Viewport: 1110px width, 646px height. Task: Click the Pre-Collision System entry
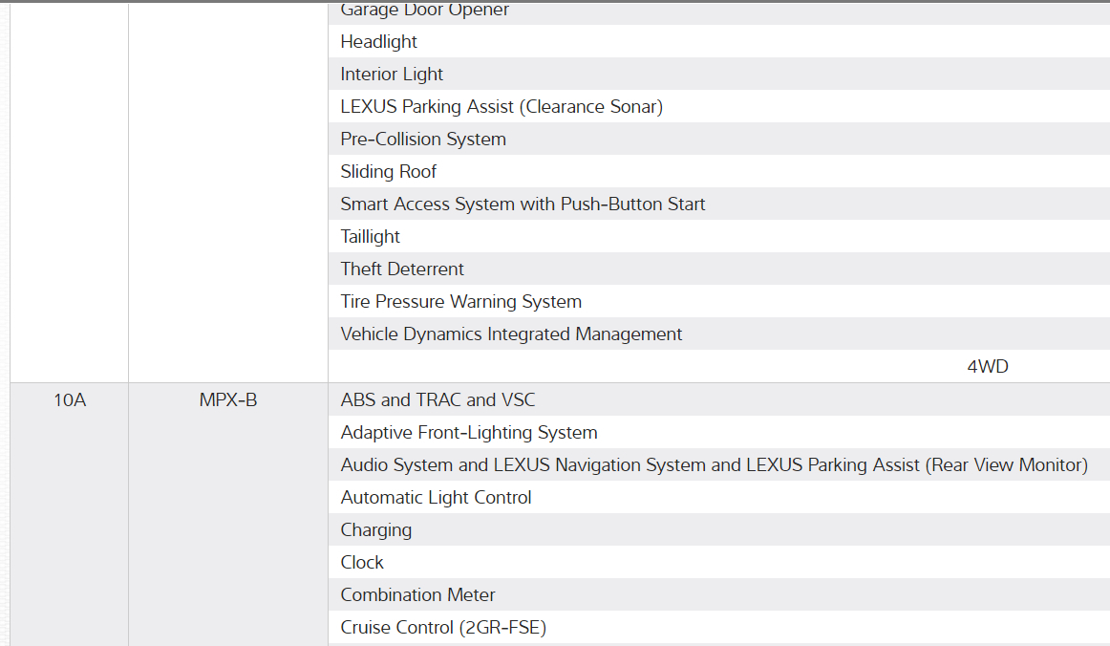pyautogui.click(x=423, y=140)
